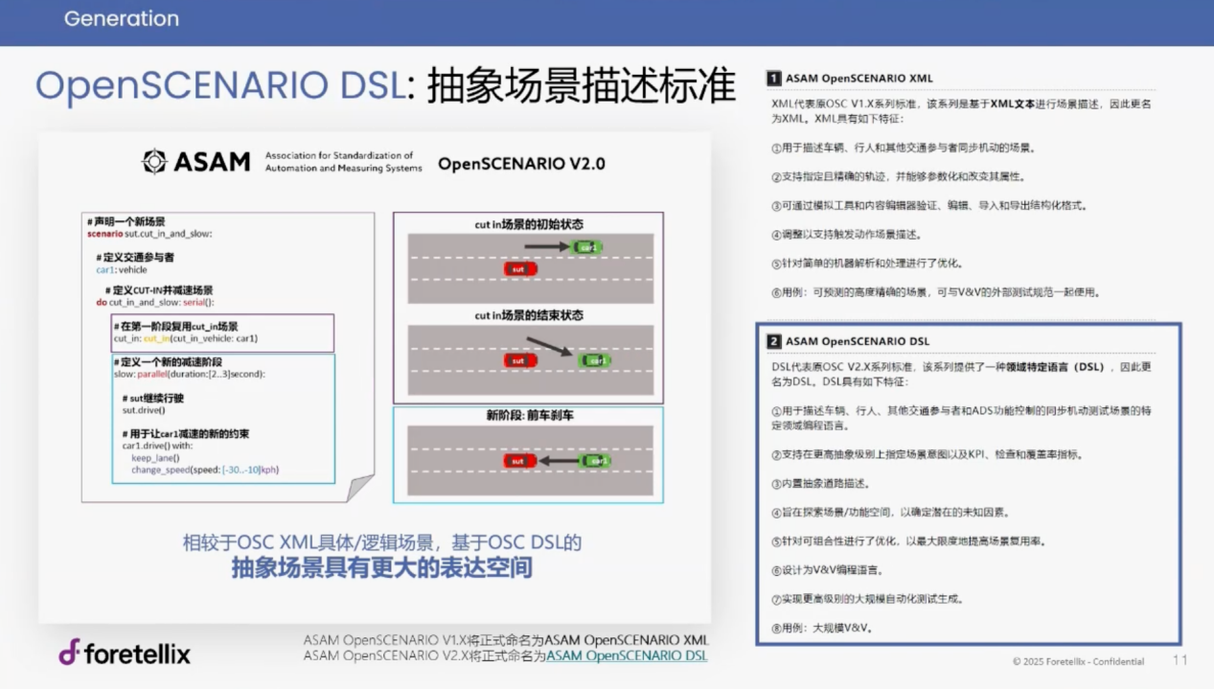This screenshot has width=1214, height=689.
Task: Click the green car1 in the end state diagram
Action: click(x=595, y=360)
